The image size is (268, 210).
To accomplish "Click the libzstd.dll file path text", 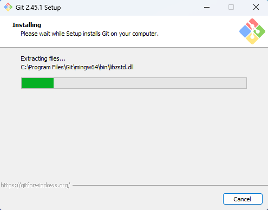I will tap(77, 67).
